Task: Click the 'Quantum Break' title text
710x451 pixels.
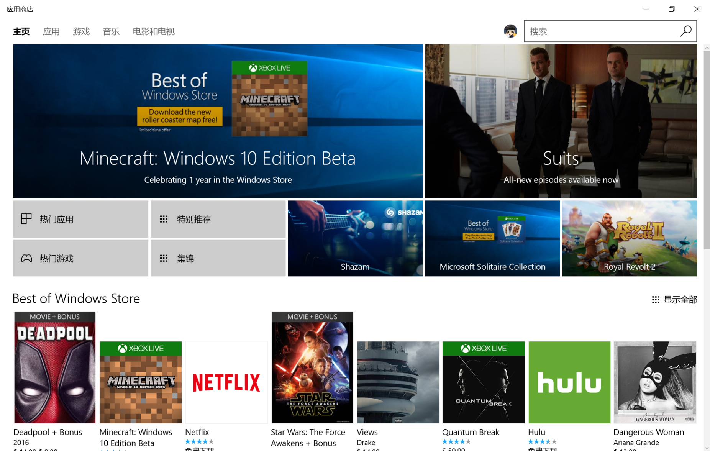Action: coord(471,432)
